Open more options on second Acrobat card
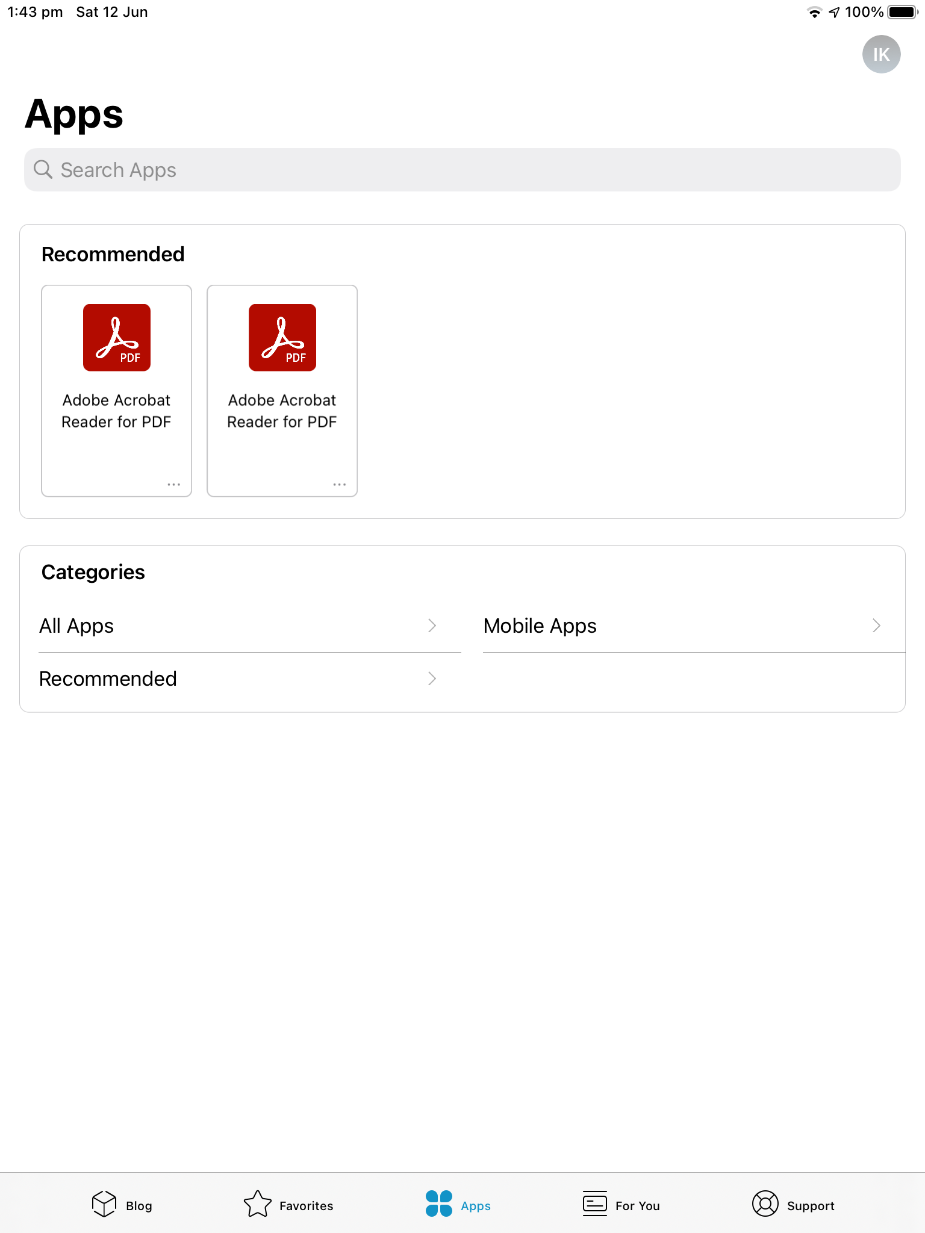This screenshot has height=1233, width=925. (340, 485)
